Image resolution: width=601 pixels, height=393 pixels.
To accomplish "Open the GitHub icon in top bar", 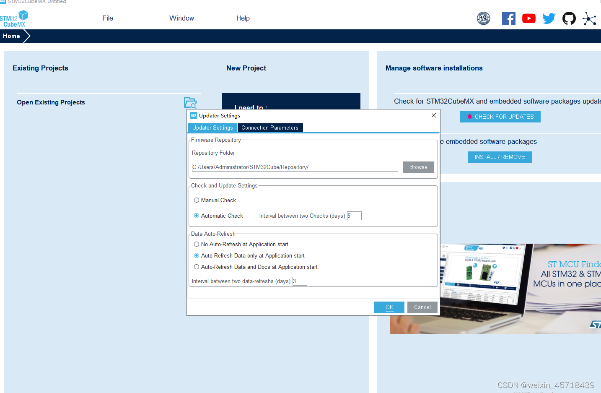I will pos(569,18).
